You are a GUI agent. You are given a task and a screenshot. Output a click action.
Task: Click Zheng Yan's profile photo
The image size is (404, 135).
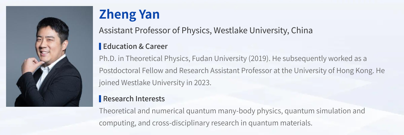point(49,56)
